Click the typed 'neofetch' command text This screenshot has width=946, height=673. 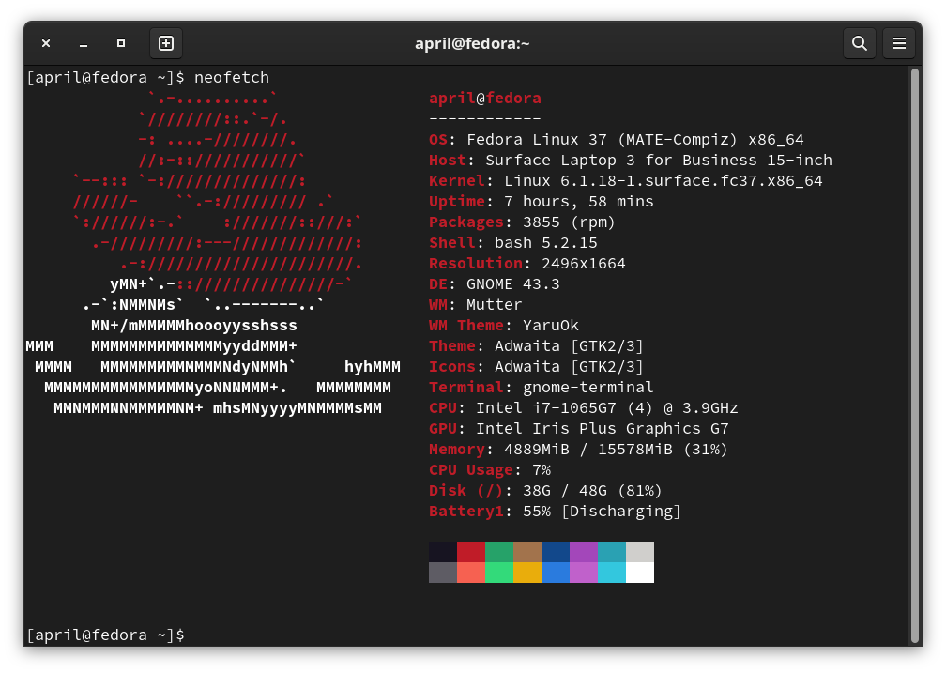coord(232,77)
